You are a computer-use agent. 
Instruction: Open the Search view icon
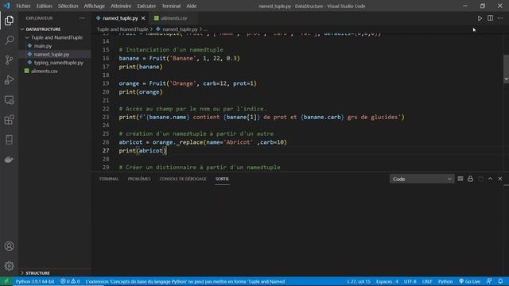tap(9, 41)
